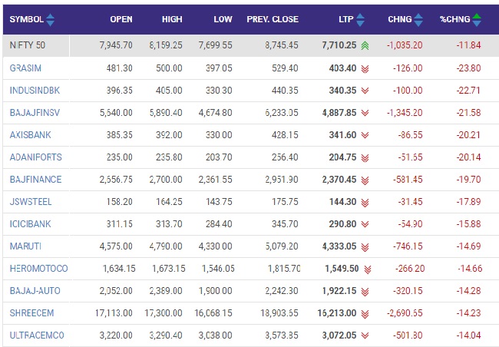The height and width of the screenshot is (347, 499).
Task: Click red down arrow in BAJFINANCE row
Action: pos(365,180)
